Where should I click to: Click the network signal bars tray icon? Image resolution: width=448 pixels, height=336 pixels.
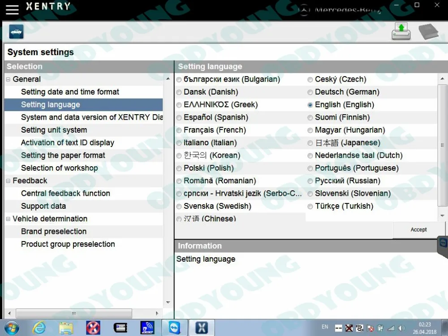pyautogui.click(x=391, y=328)
